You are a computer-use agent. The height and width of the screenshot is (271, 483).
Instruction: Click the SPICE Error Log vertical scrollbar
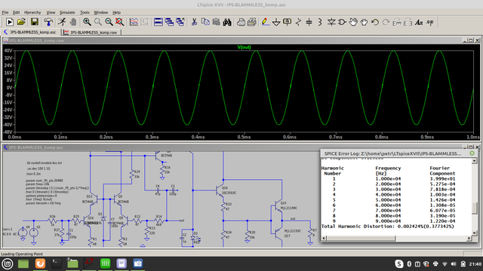pyautogui.click(x=475, y=197)
